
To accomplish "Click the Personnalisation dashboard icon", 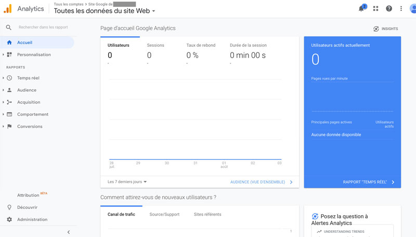I will [x=9, y=55].
